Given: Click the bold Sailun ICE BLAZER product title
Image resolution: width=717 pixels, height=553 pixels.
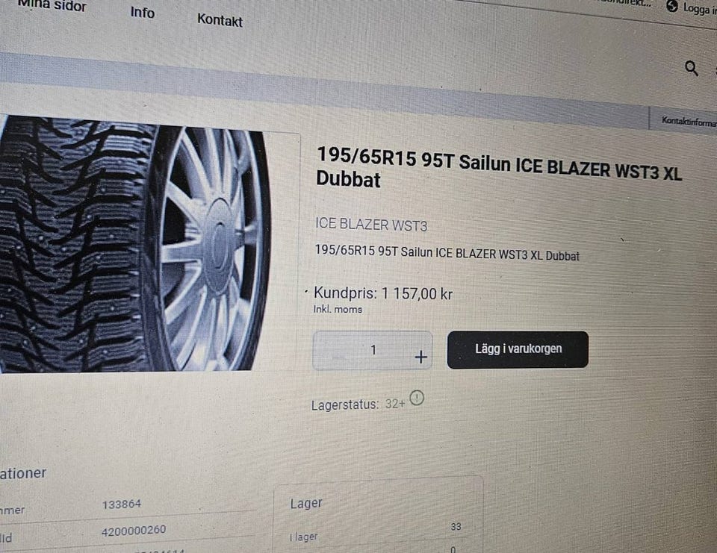Looking at the screenshot, I should (x=498, y=167).
